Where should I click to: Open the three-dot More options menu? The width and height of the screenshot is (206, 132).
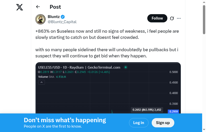[179, 18]
